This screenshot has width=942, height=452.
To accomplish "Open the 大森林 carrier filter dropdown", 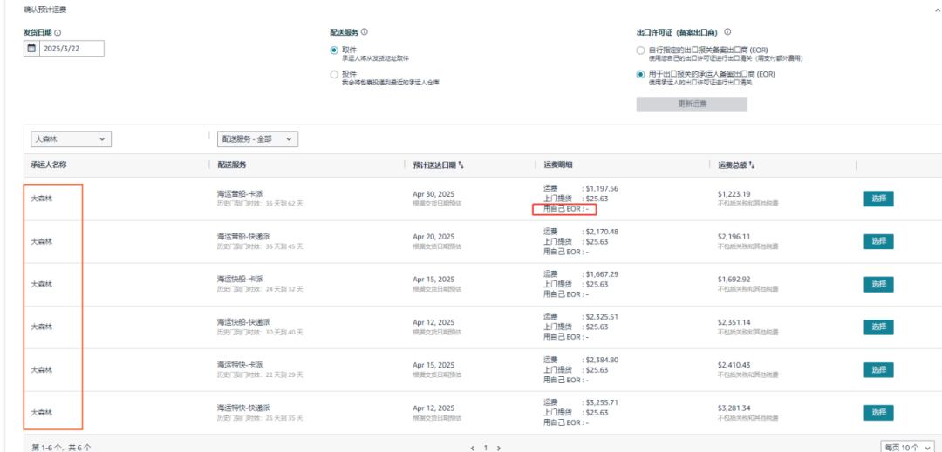I will [71, 138].
